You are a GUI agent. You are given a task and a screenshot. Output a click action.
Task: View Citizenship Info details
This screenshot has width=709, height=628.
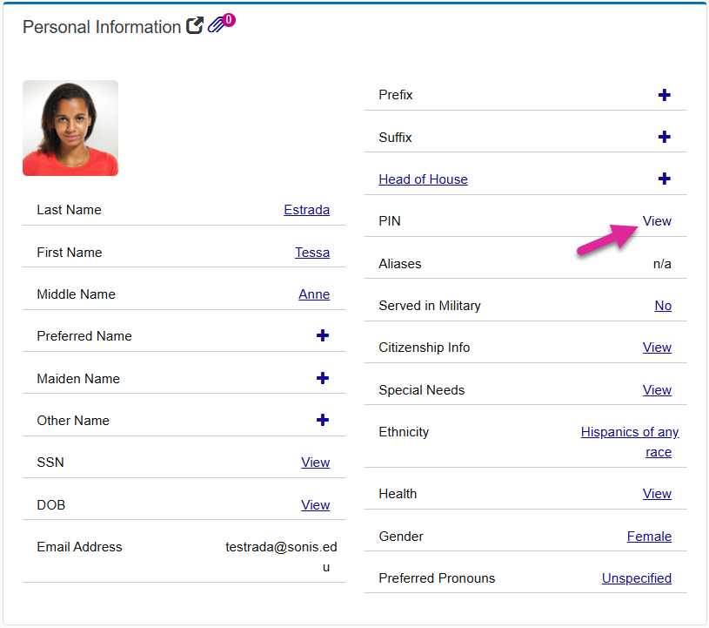[657, 348]
